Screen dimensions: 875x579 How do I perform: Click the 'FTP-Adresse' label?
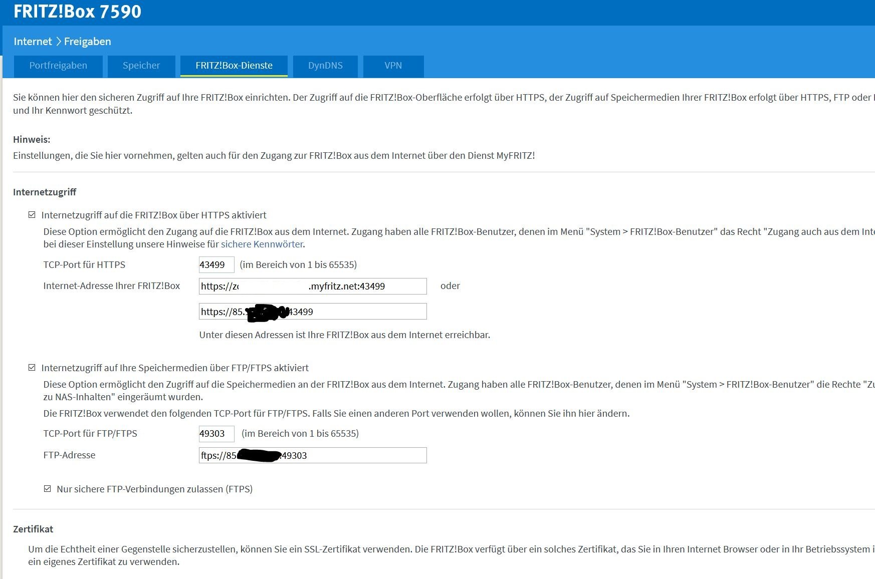[69, 455]
